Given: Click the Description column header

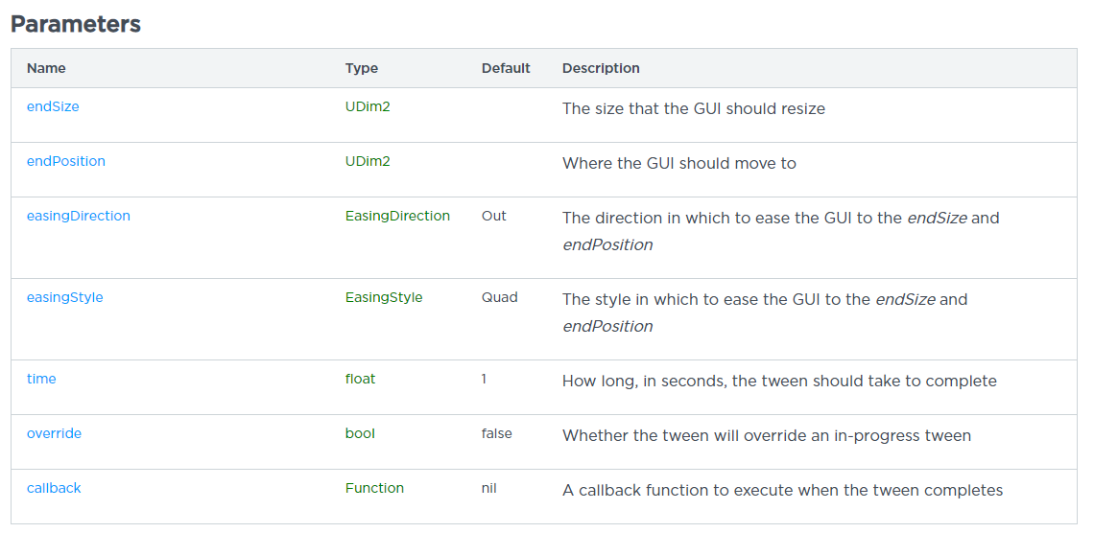Looking at the screenshot, I should tap(601, 68).
